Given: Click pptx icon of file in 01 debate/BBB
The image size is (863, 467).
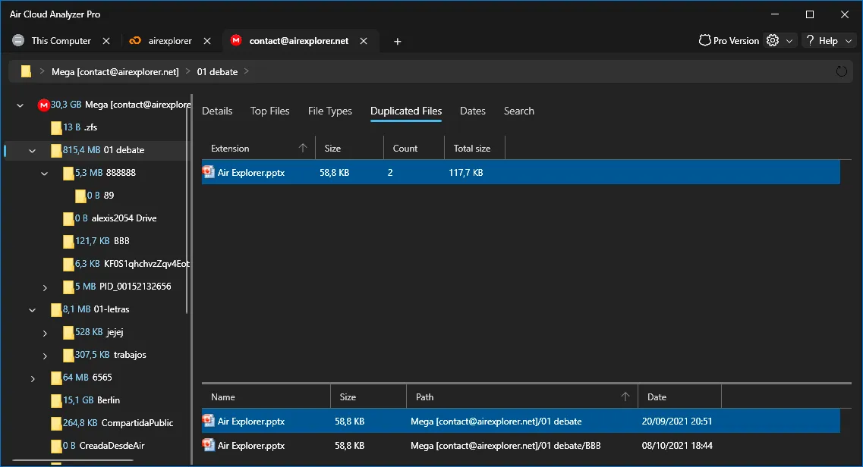Looking at the screenshot, I should coord(208,445).
